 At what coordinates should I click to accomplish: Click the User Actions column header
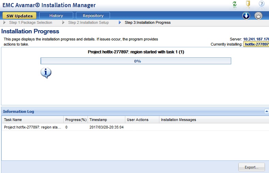coord(142,120)
